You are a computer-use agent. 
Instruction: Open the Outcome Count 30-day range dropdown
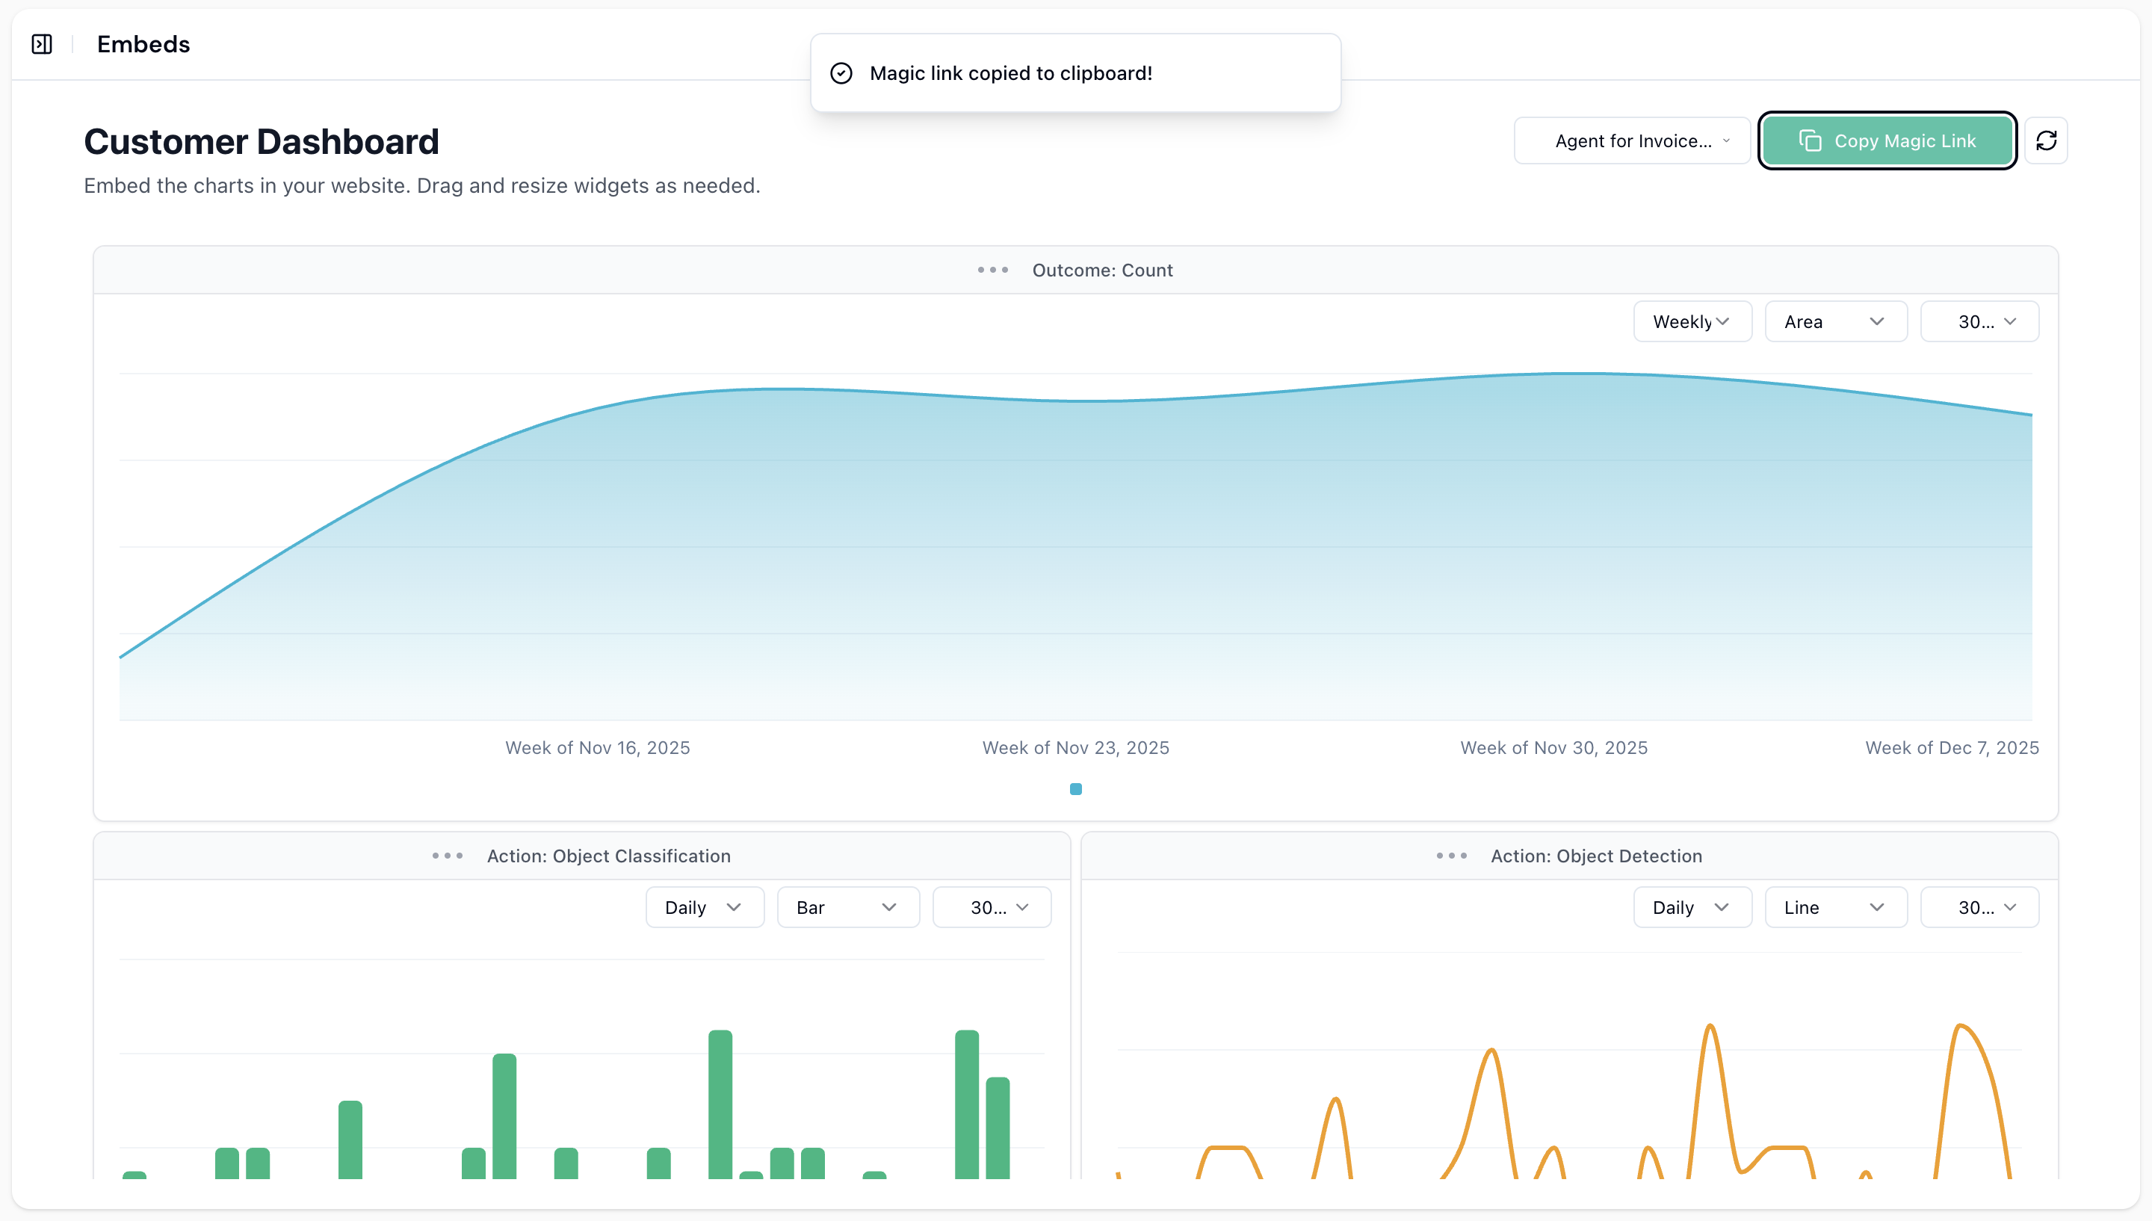coord(1979,322)
